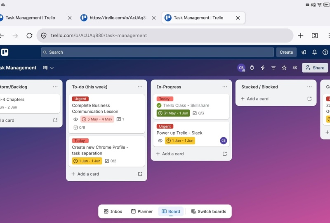
Task: Create card from template in Stucked / Blocked
Action: pos(309,99)
